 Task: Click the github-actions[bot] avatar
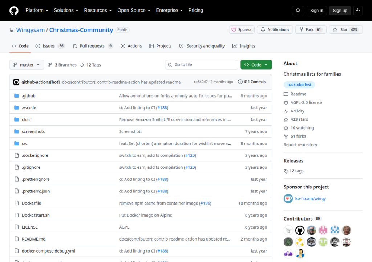[16, 82]
